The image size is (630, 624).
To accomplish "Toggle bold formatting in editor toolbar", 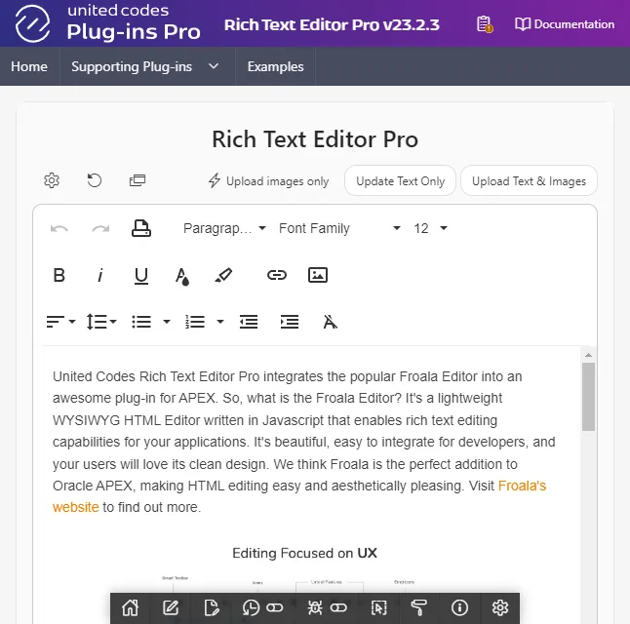I will click(x=59, y=275).
